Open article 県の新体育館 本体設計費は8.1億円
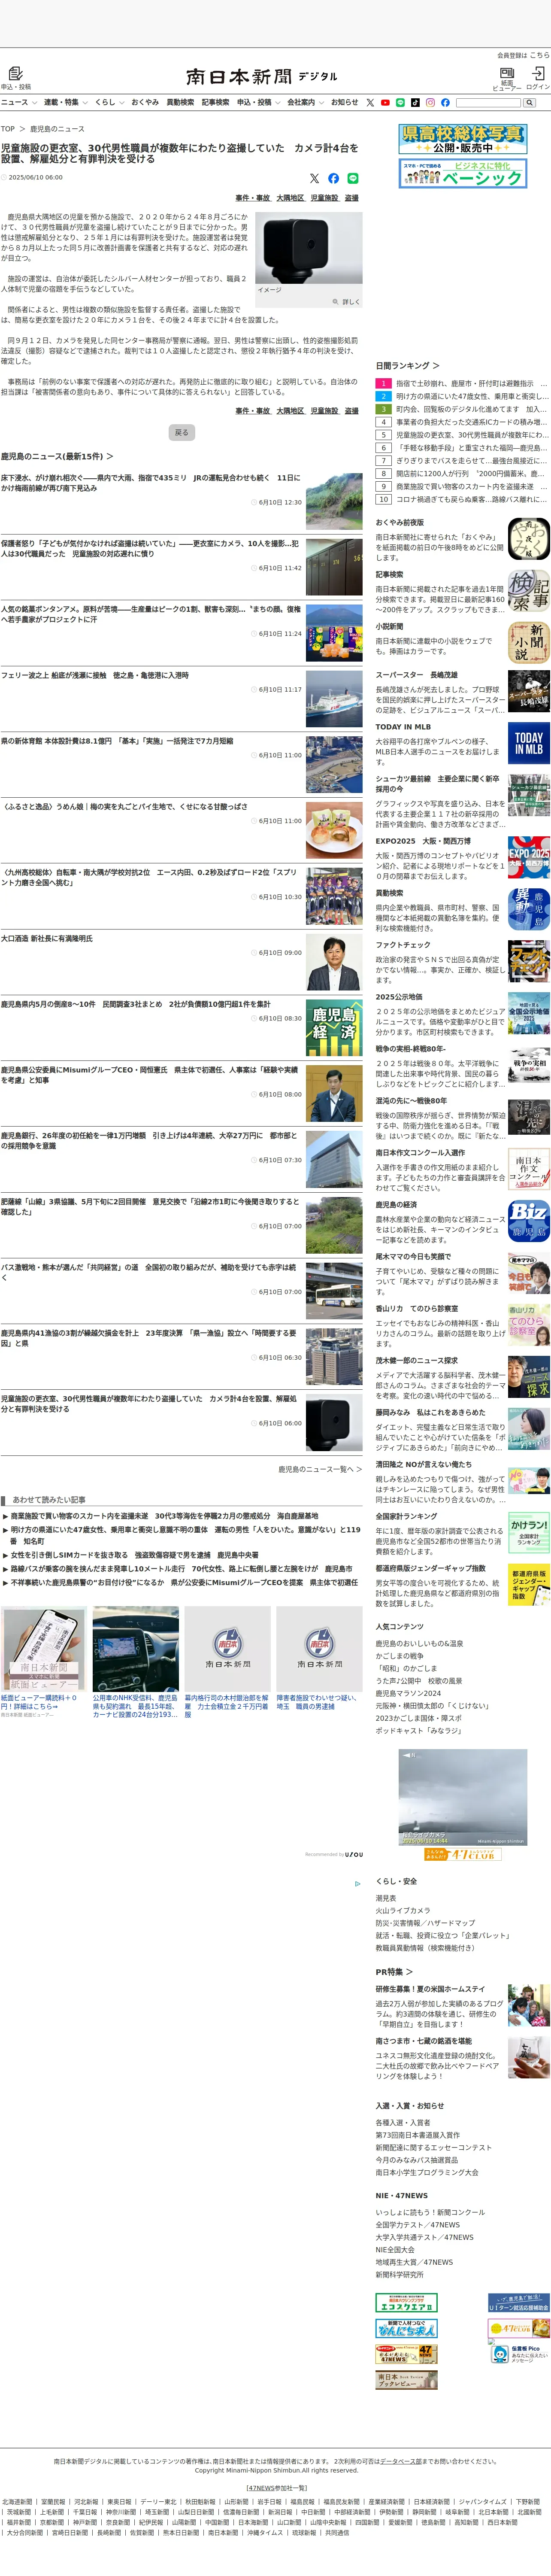The image size is (551, 2576). 117,741
